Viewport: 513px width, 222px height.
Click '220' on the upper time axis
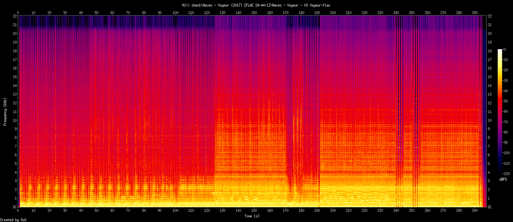pyautogui.click(x=364, y=12)
